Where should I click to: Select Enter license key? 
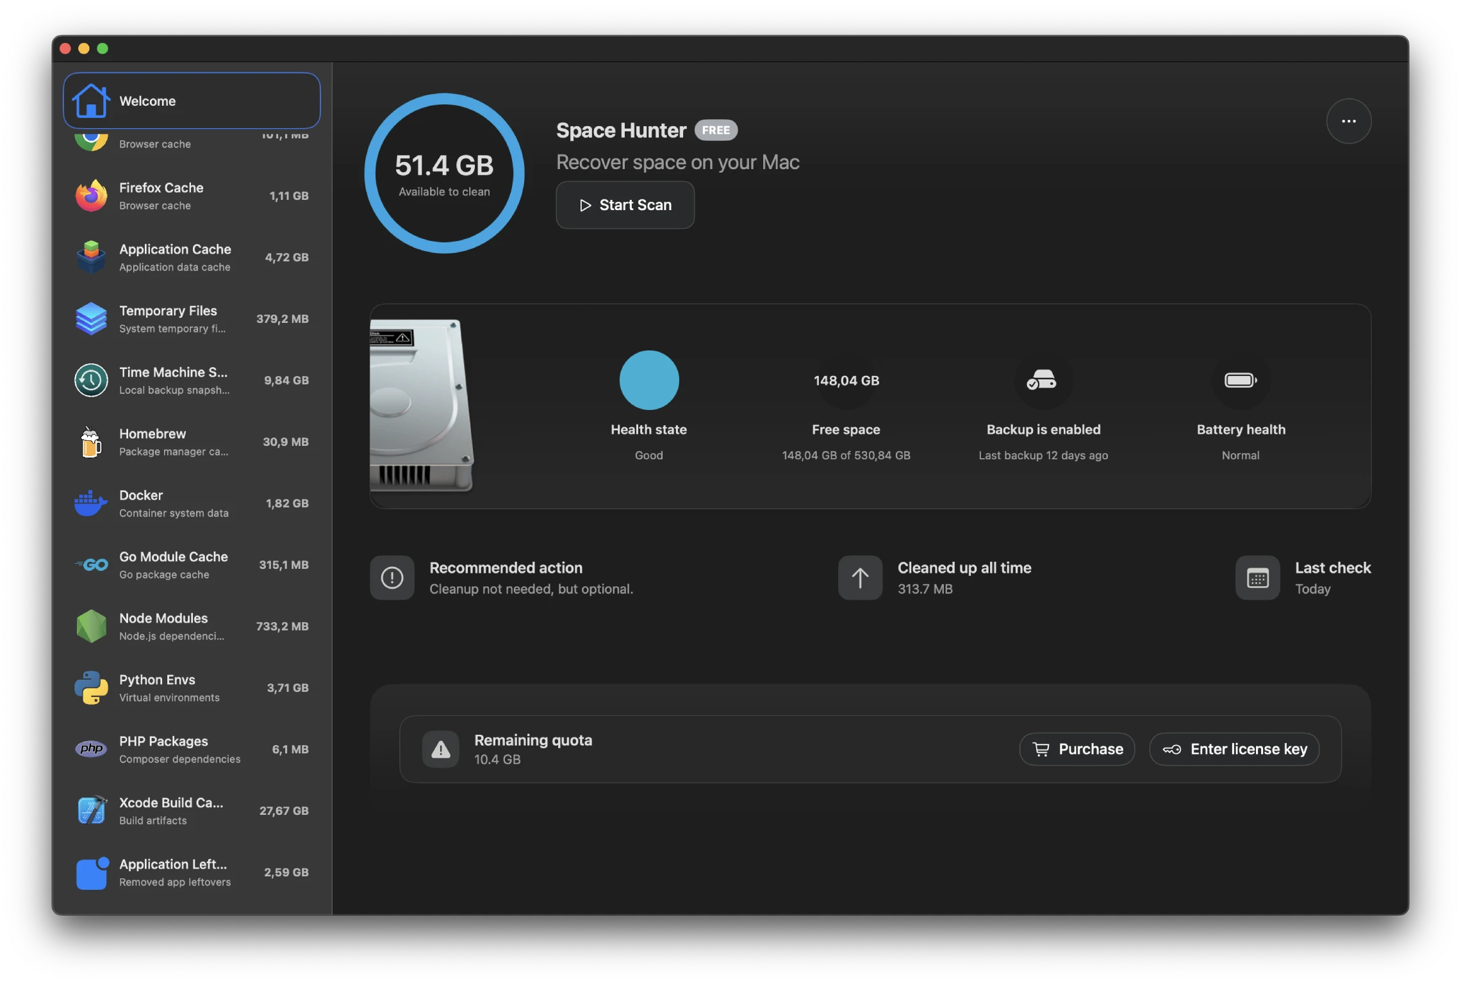click(x=1234, y=749)
